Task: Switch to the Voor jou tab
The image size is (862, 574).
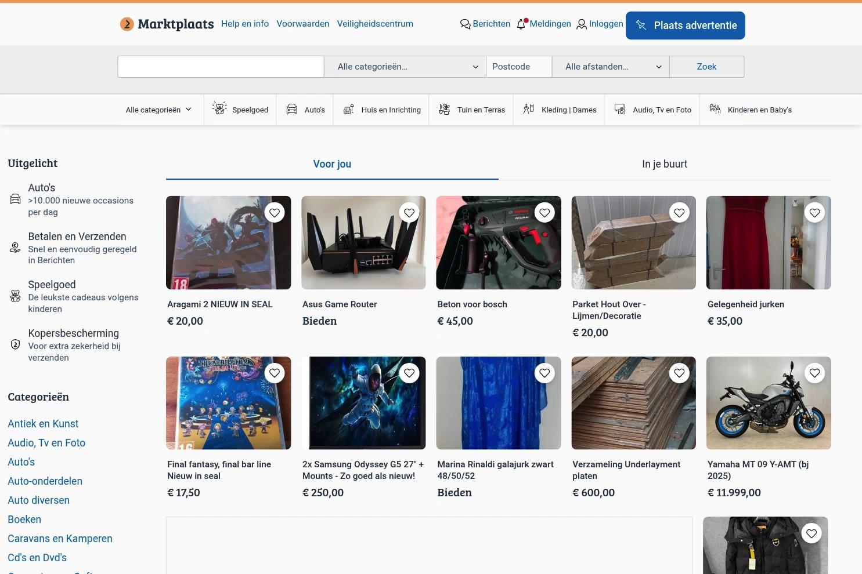Action: coord(332,164)
